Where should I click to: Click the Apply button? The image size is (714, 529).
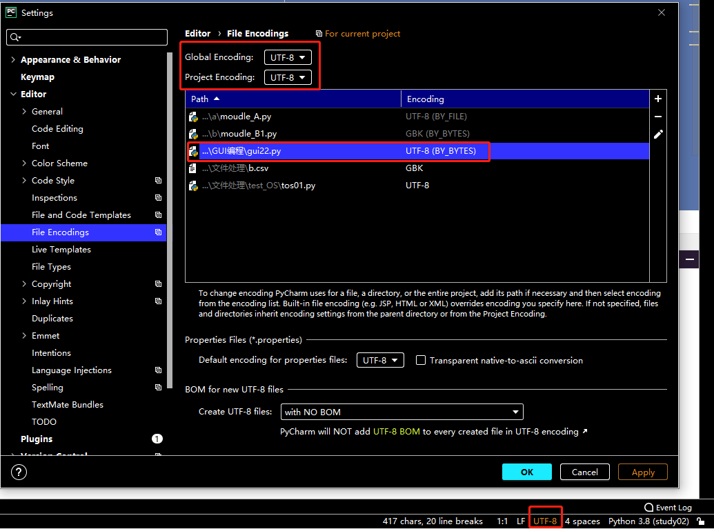tap(643, 472)
